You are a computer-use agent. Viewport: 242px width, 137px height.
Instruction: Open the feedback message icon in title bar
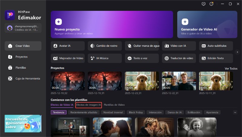pyautogui.click(x=204, y=4)
